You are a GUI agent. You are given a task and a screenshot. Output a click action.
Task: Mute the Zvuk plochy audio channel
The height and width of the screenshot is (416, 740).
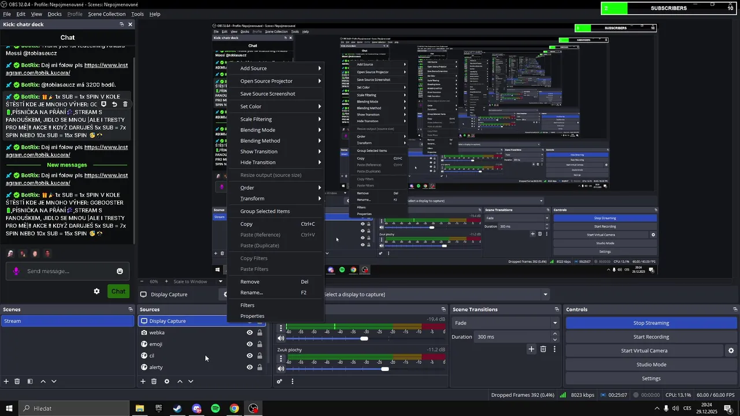pos(281,369)
